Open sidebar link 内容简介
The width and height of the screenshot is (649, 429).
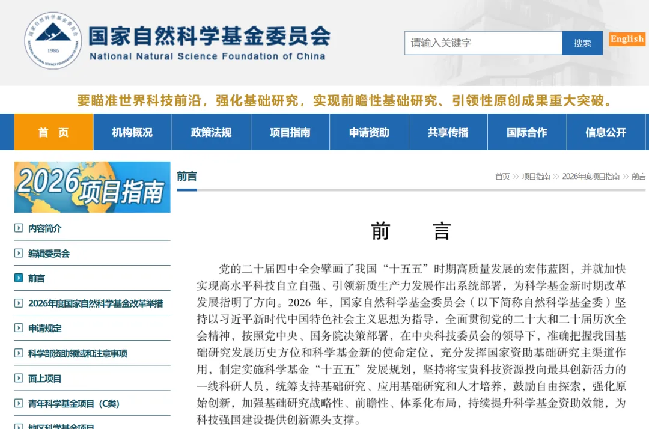click(44, 228)
